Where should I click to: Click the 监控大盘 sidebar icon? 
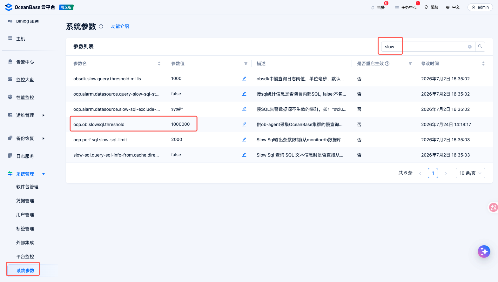click(10, 79)
